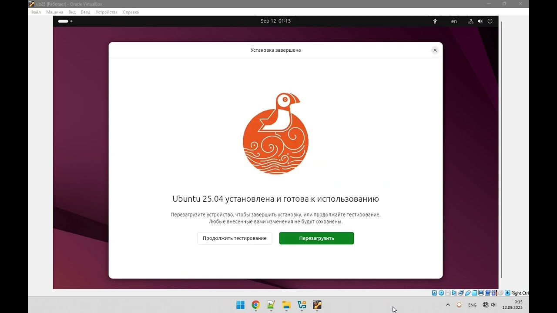Open the en keyboard layout selector
The height and width of the screenshot is (313, 557).
coord(454,21)
